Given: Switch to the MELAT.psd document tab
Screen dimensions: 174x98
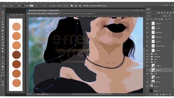Looking at the screenshot, I should click(x=43, y=14).
